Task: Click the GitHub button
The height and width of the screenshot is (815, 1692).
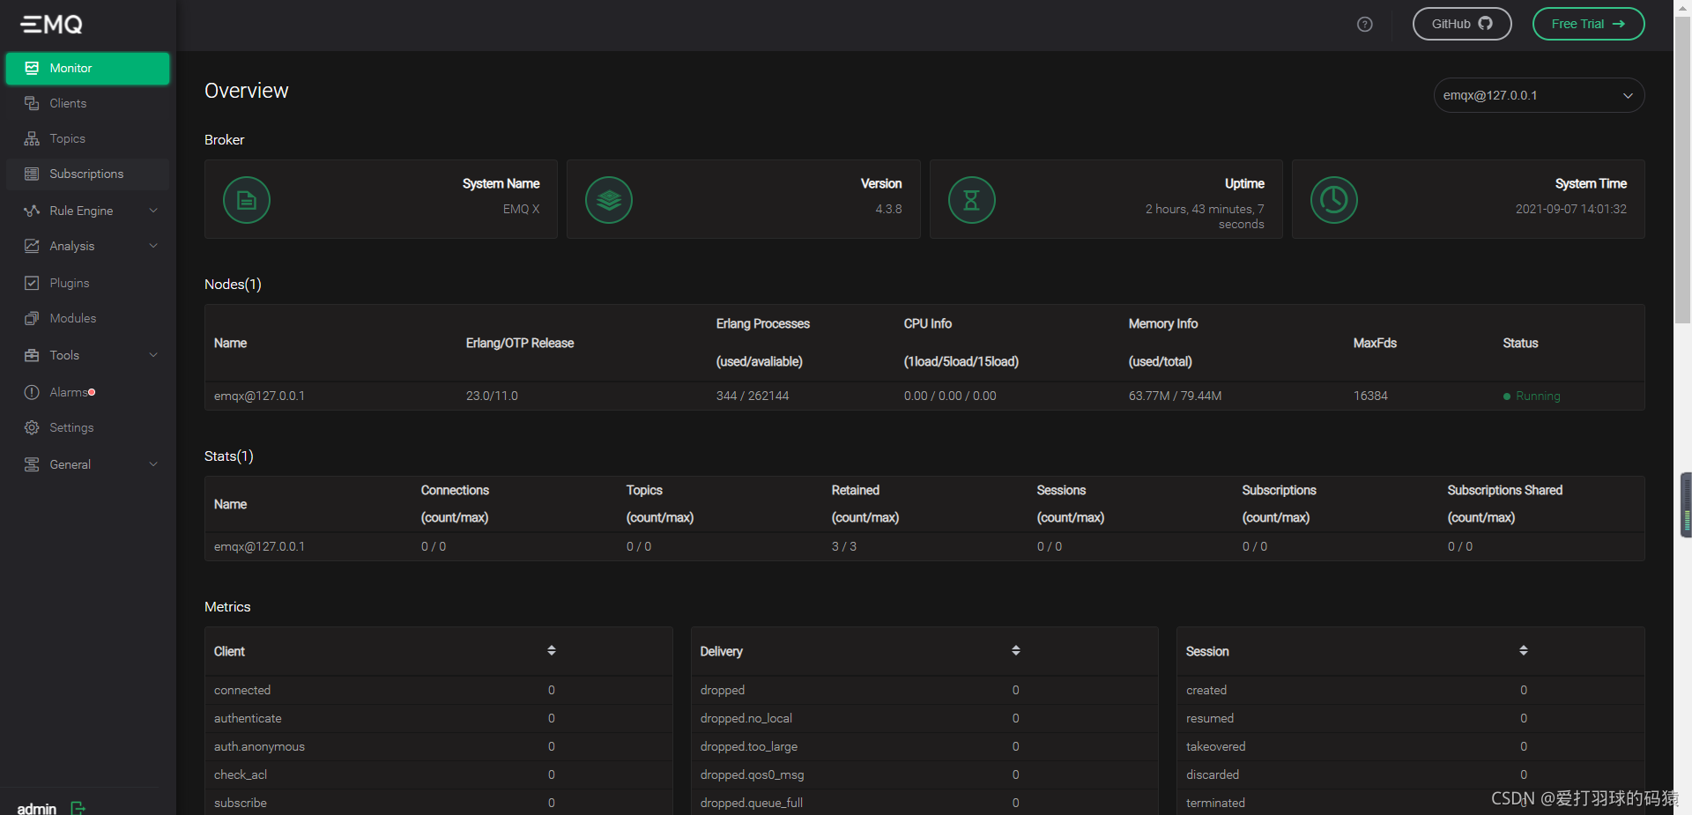Action: click(x=1462, y=24)
